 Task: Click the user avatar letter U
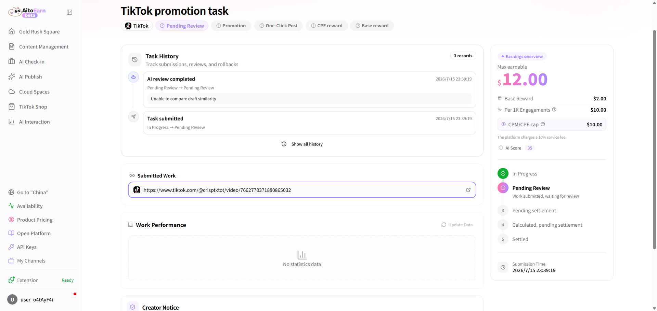pos(12,299)
